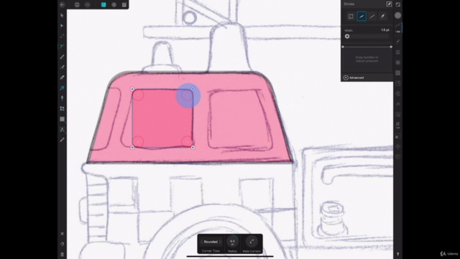Switch to the Pixel persona
Image resolution: width=460 pixels, height=259 pixels.
(114, 5)
